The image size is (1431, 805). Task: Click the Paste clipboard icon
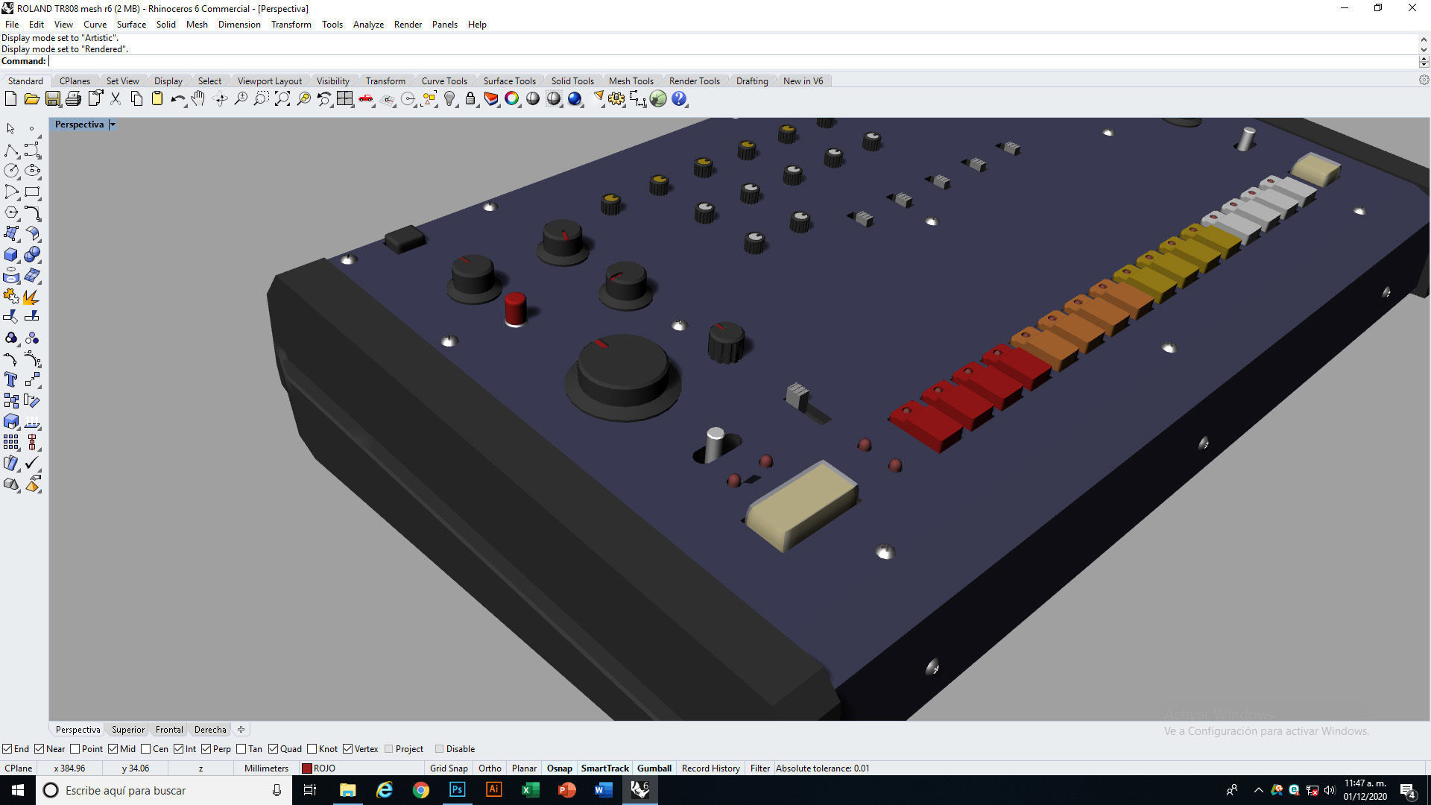(x=157, y=98)
